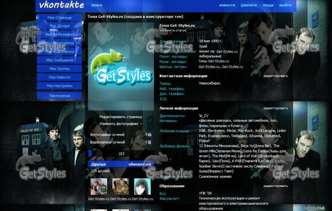Go to Мои Сообщения in sidebar
This screenshot has height=211, width=332.
point(59,60)
